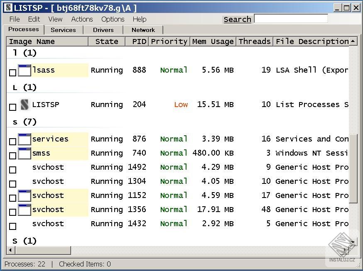Screen dimensions: 363x271
Task: Click the LISTSP app icon in the title bar
Action: tap(8, 8)
